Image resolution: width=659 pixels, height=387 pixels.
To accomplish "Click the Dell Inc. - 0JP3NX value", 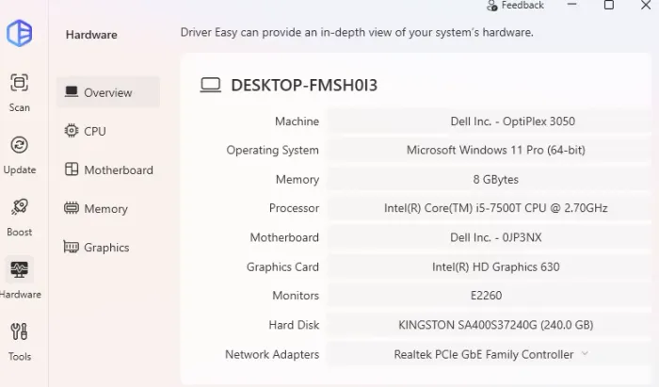I will [x=496, y=237].
